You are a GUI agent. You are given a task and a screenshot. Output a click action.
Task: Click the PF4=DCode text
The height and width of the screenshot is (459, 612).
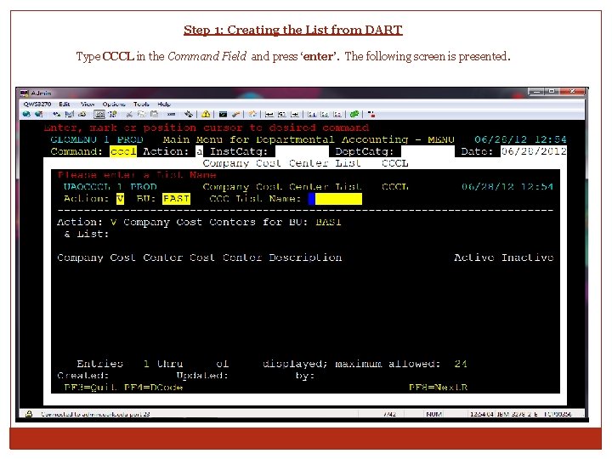click(153, 388)
